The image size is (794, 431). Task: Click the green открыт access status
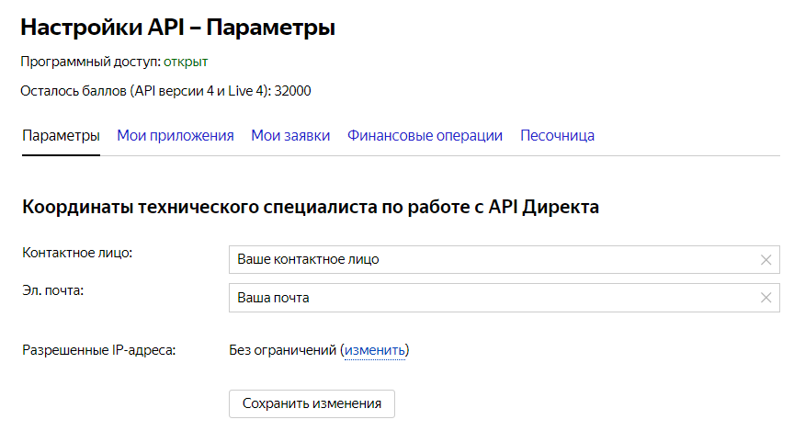tap(186, 62)
